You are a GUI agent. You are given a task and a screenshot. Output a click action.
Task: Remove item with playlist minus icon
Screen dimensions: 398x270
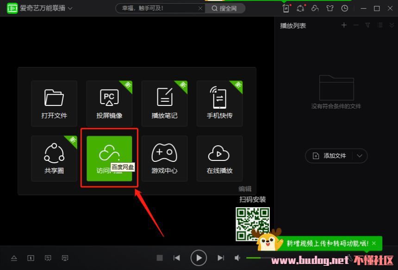[x=356, y=25]
